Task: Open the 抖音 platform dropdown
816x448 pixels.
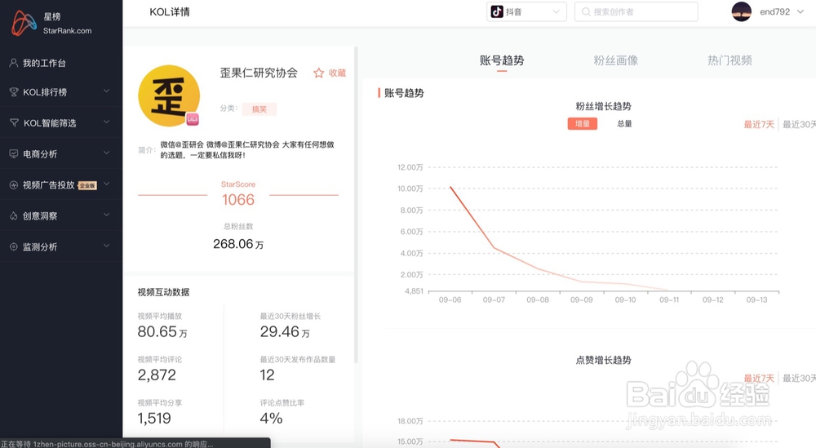Action: click(x=526, y=11)
